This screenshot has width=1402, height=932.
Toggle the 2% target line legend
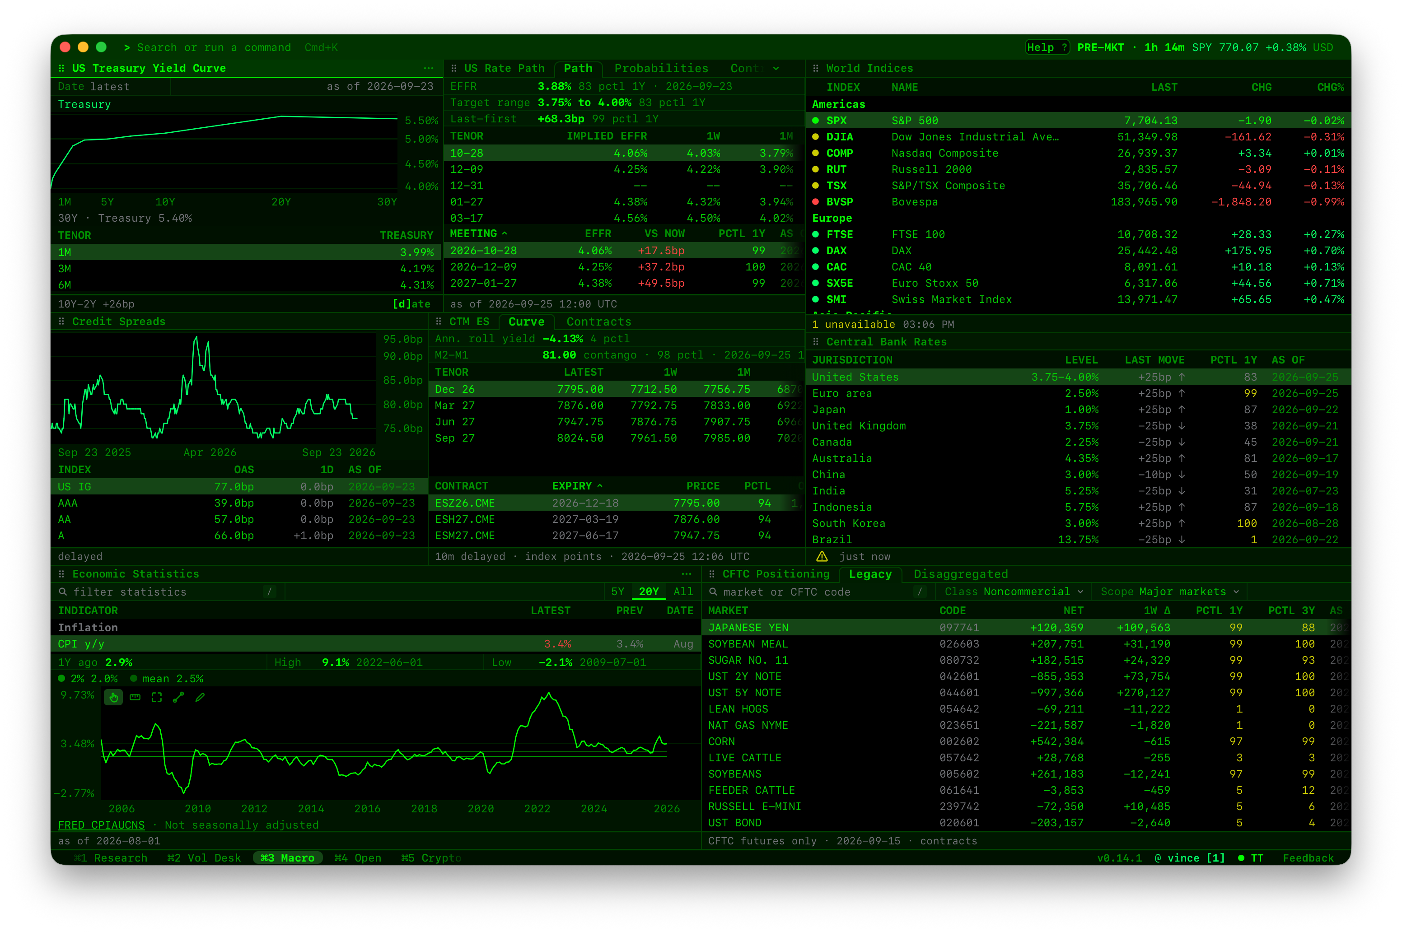(88, 679)
